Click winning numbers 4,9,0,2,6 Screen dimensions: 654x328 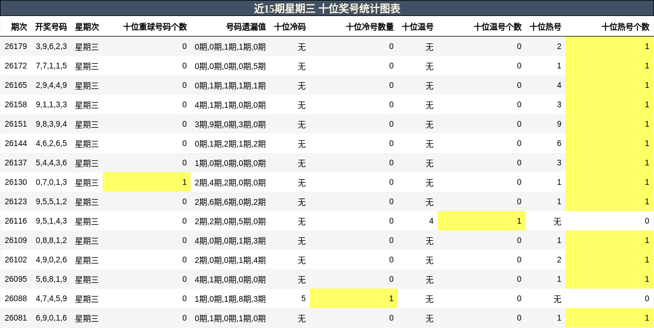click(51, 260)
